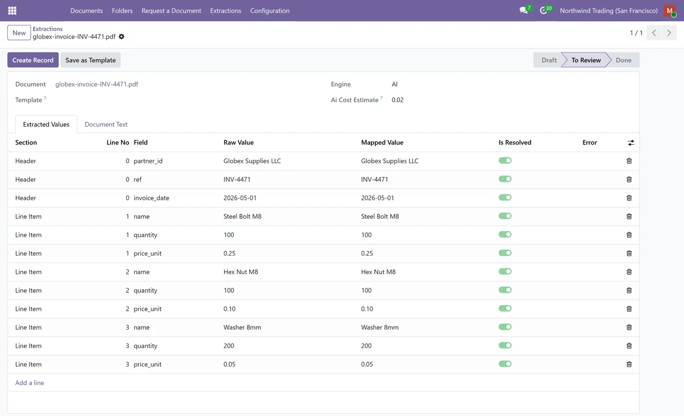Set status to Draft
684x416 pixels.
click(x=549, y=60)
